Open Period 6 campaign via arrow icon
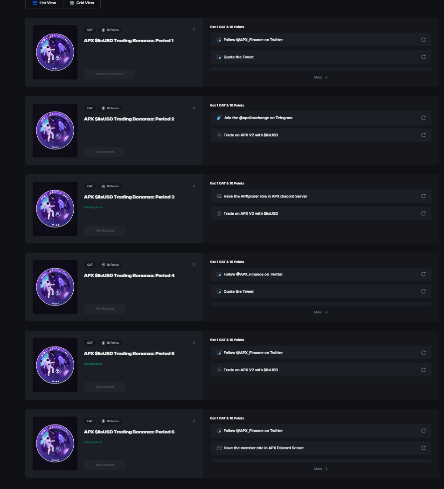444x489 pixels. pos(194,421)
